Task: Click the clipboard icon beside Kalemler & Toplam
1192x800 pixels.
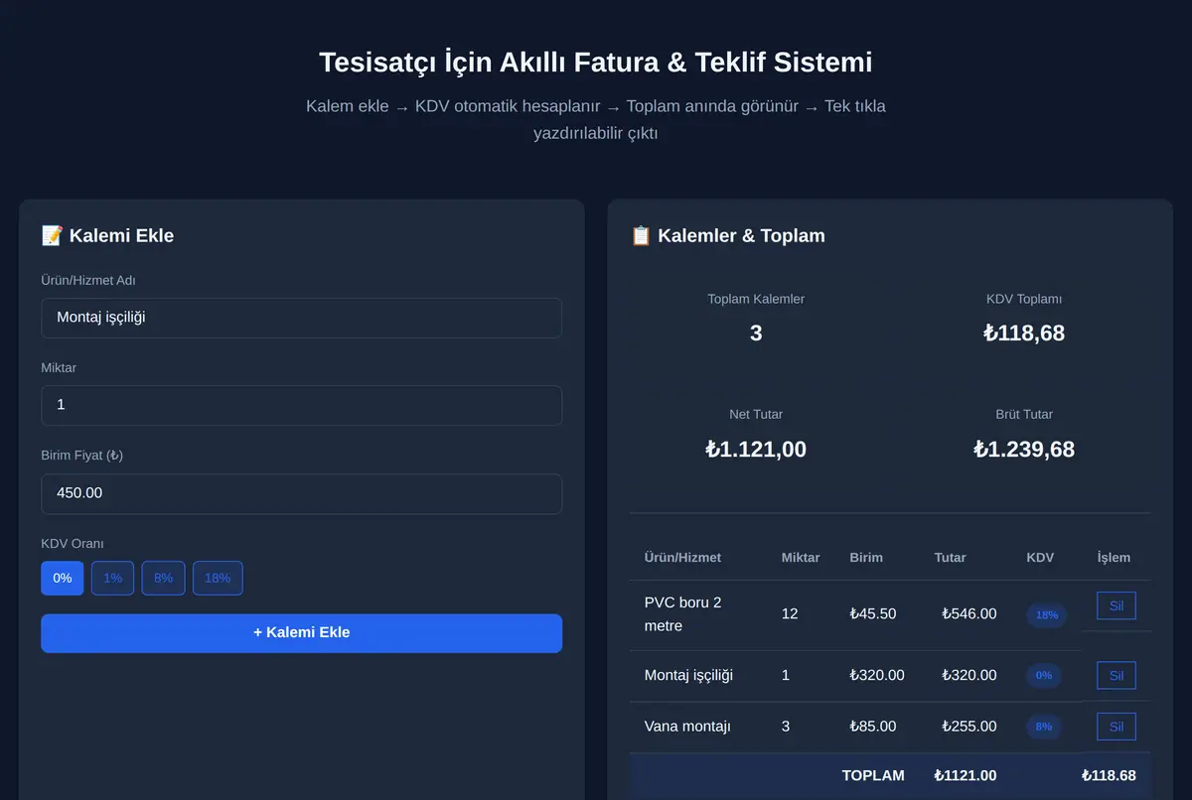Action: (641, 235)
